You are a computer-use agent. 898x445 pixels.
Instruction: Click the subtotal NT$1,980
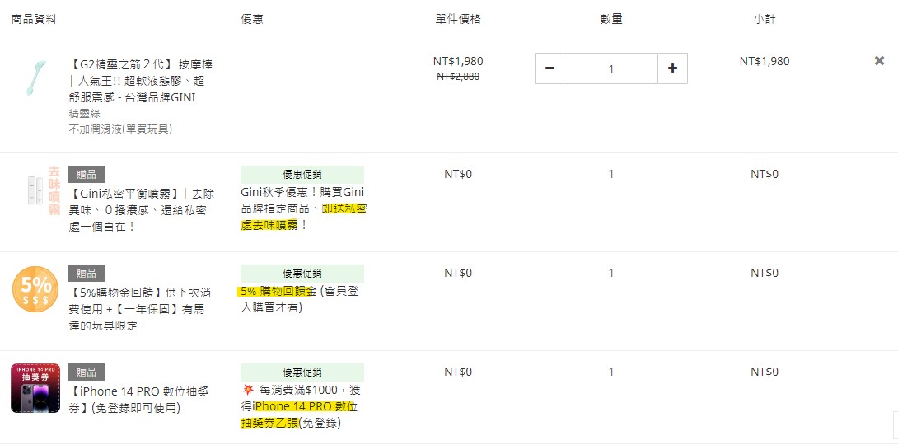[765, 61]
